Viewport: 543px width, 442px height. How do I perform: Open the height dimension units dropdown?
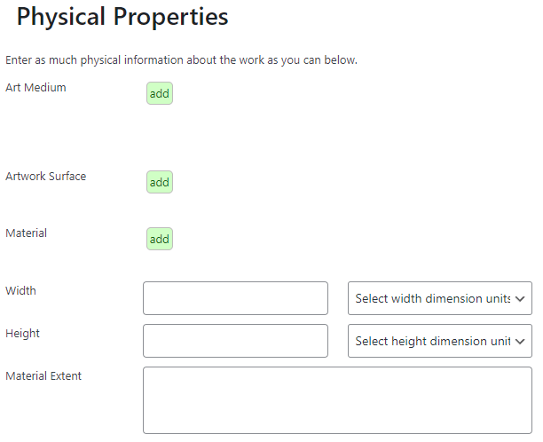[439, 341]
